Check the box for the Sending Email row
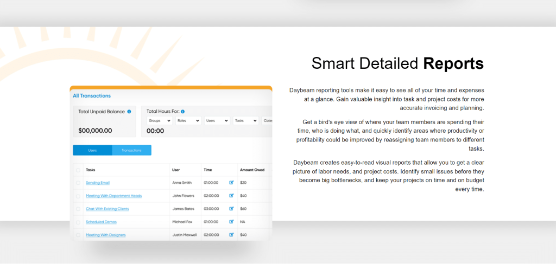This screenshot has height=264, width=556. [78, 183]
